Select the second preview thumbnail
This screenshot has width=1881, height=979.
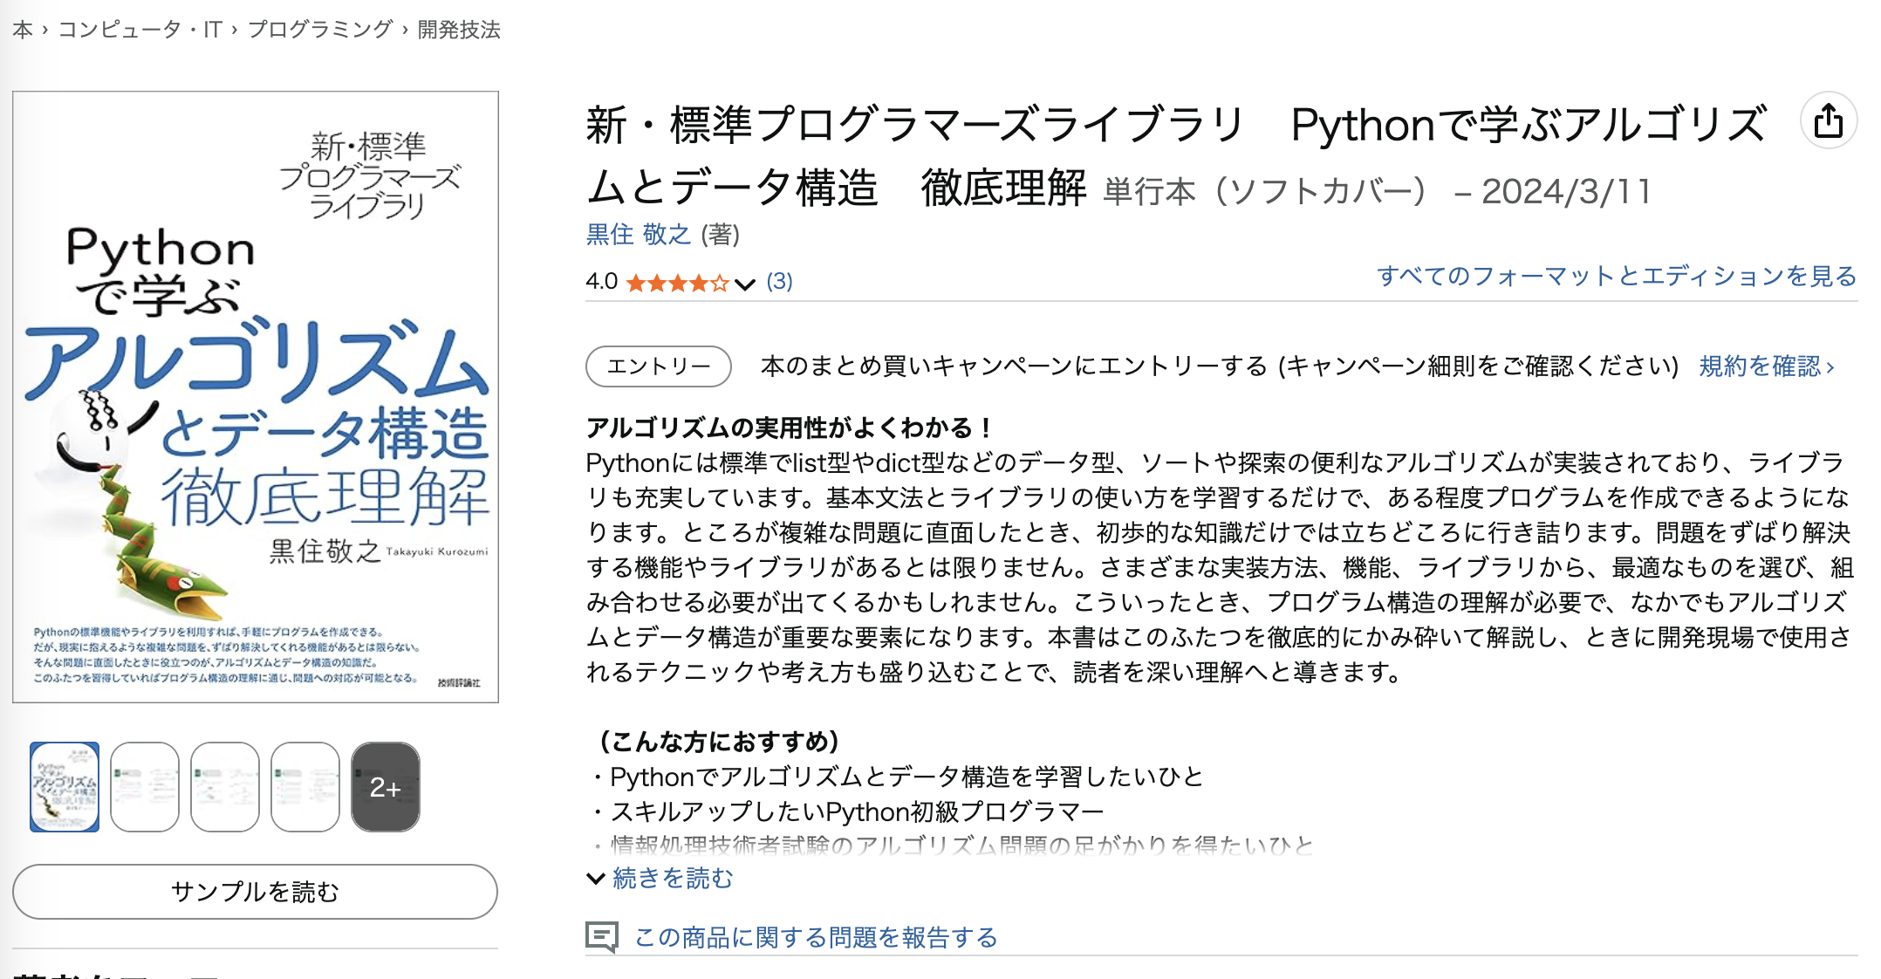(145, 787)
